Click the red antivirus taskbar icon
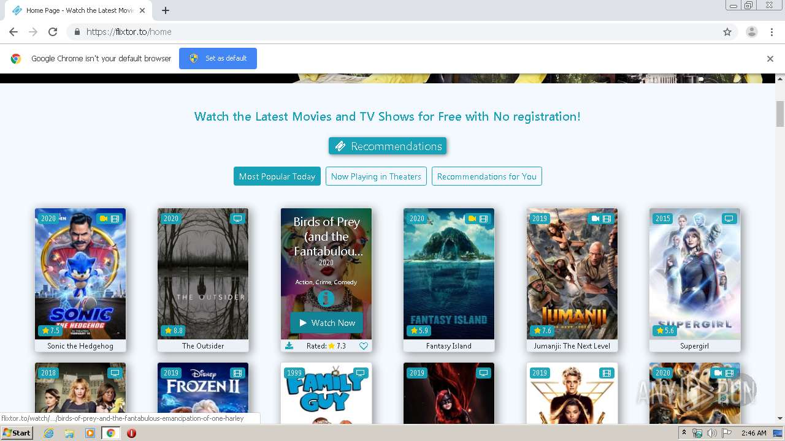The height and width of the screenshot is (441, 785). (x=131, y=433)
